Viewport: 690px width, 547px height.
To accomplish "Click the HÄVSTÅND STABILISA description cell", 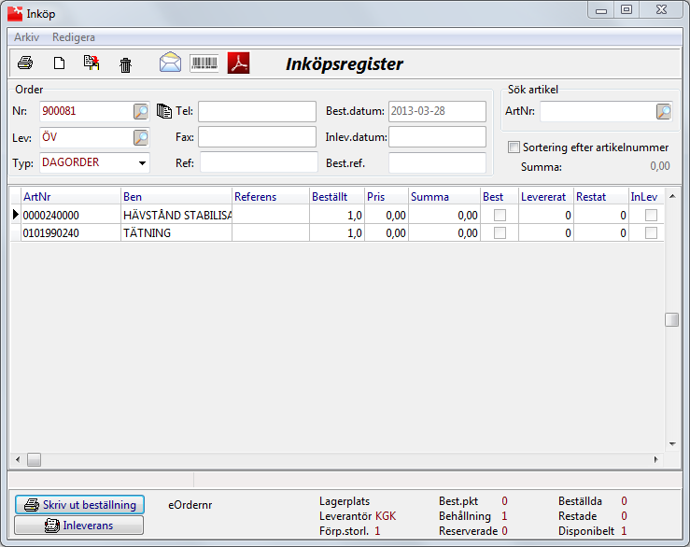I will click(x=176, y=216).
